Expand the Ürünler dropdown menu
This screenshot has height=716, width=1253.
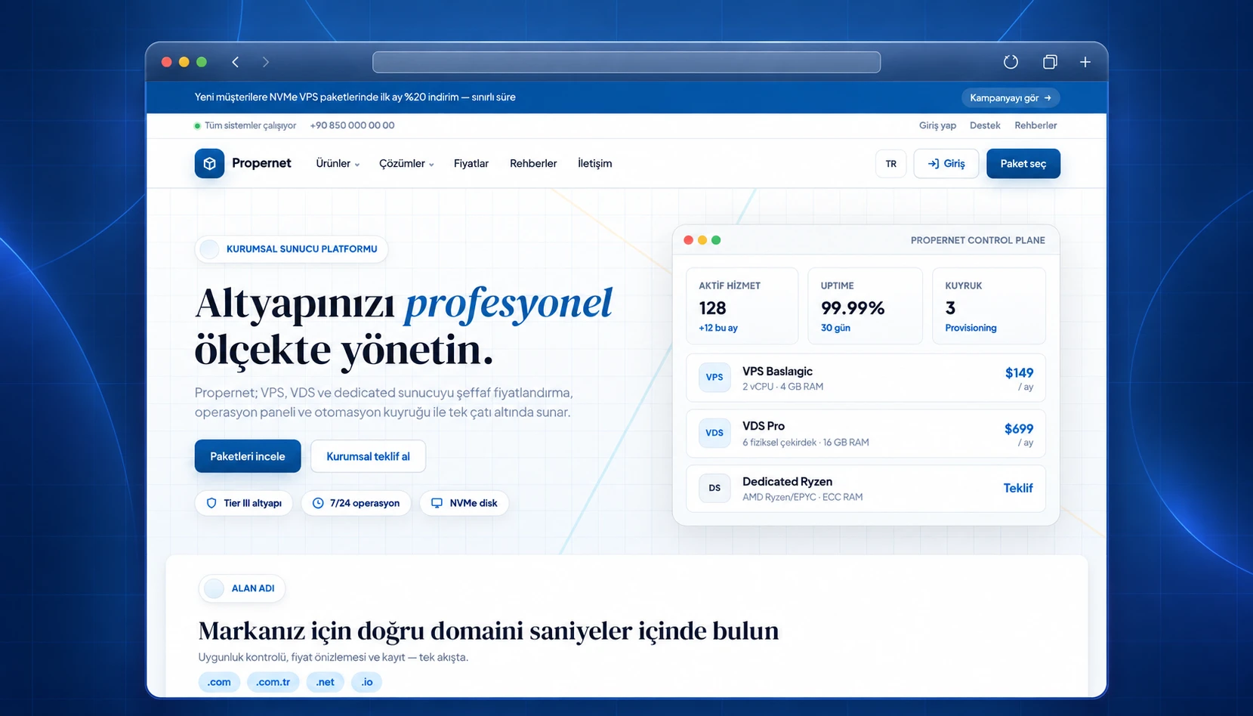click(338, 163)
